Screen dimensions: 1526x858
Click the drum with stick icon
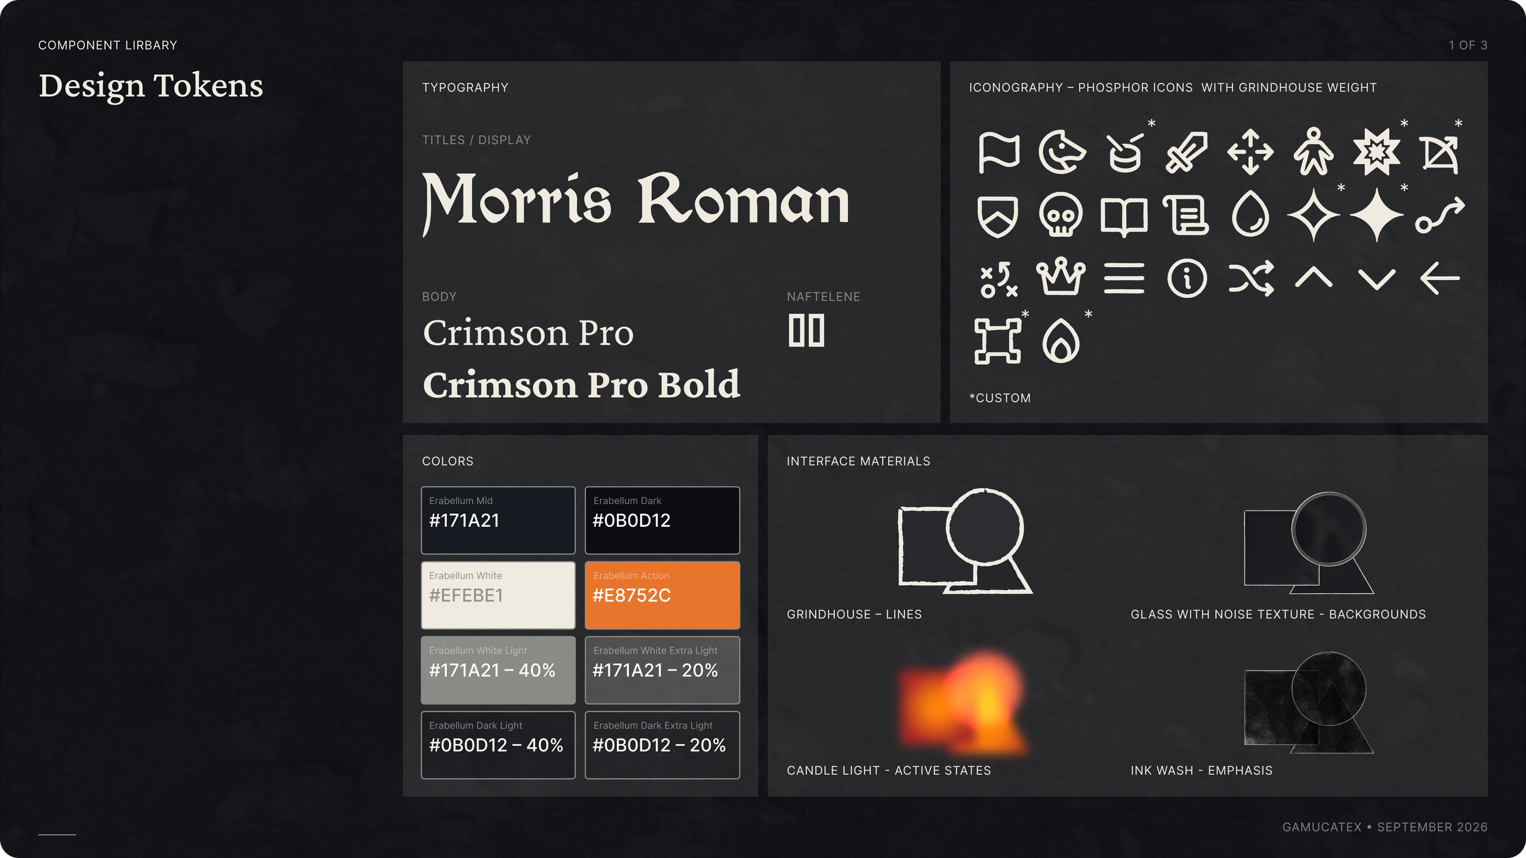[x=1125, y=153]
